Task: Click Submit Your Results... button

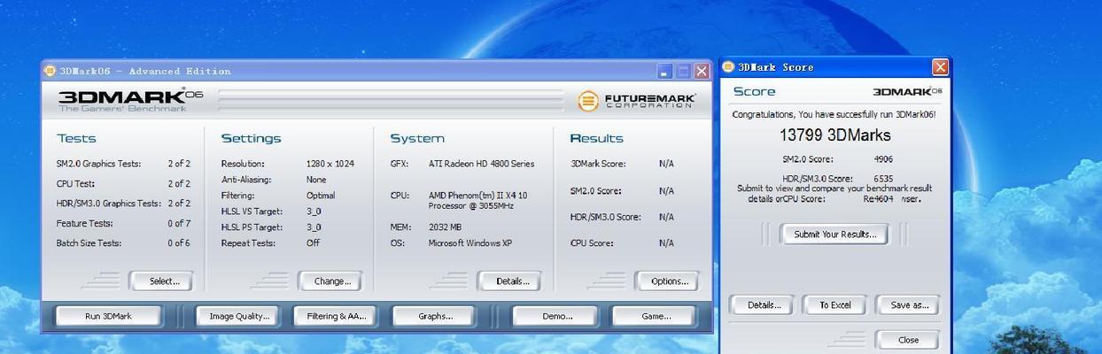Action: (x=834, y=235)
